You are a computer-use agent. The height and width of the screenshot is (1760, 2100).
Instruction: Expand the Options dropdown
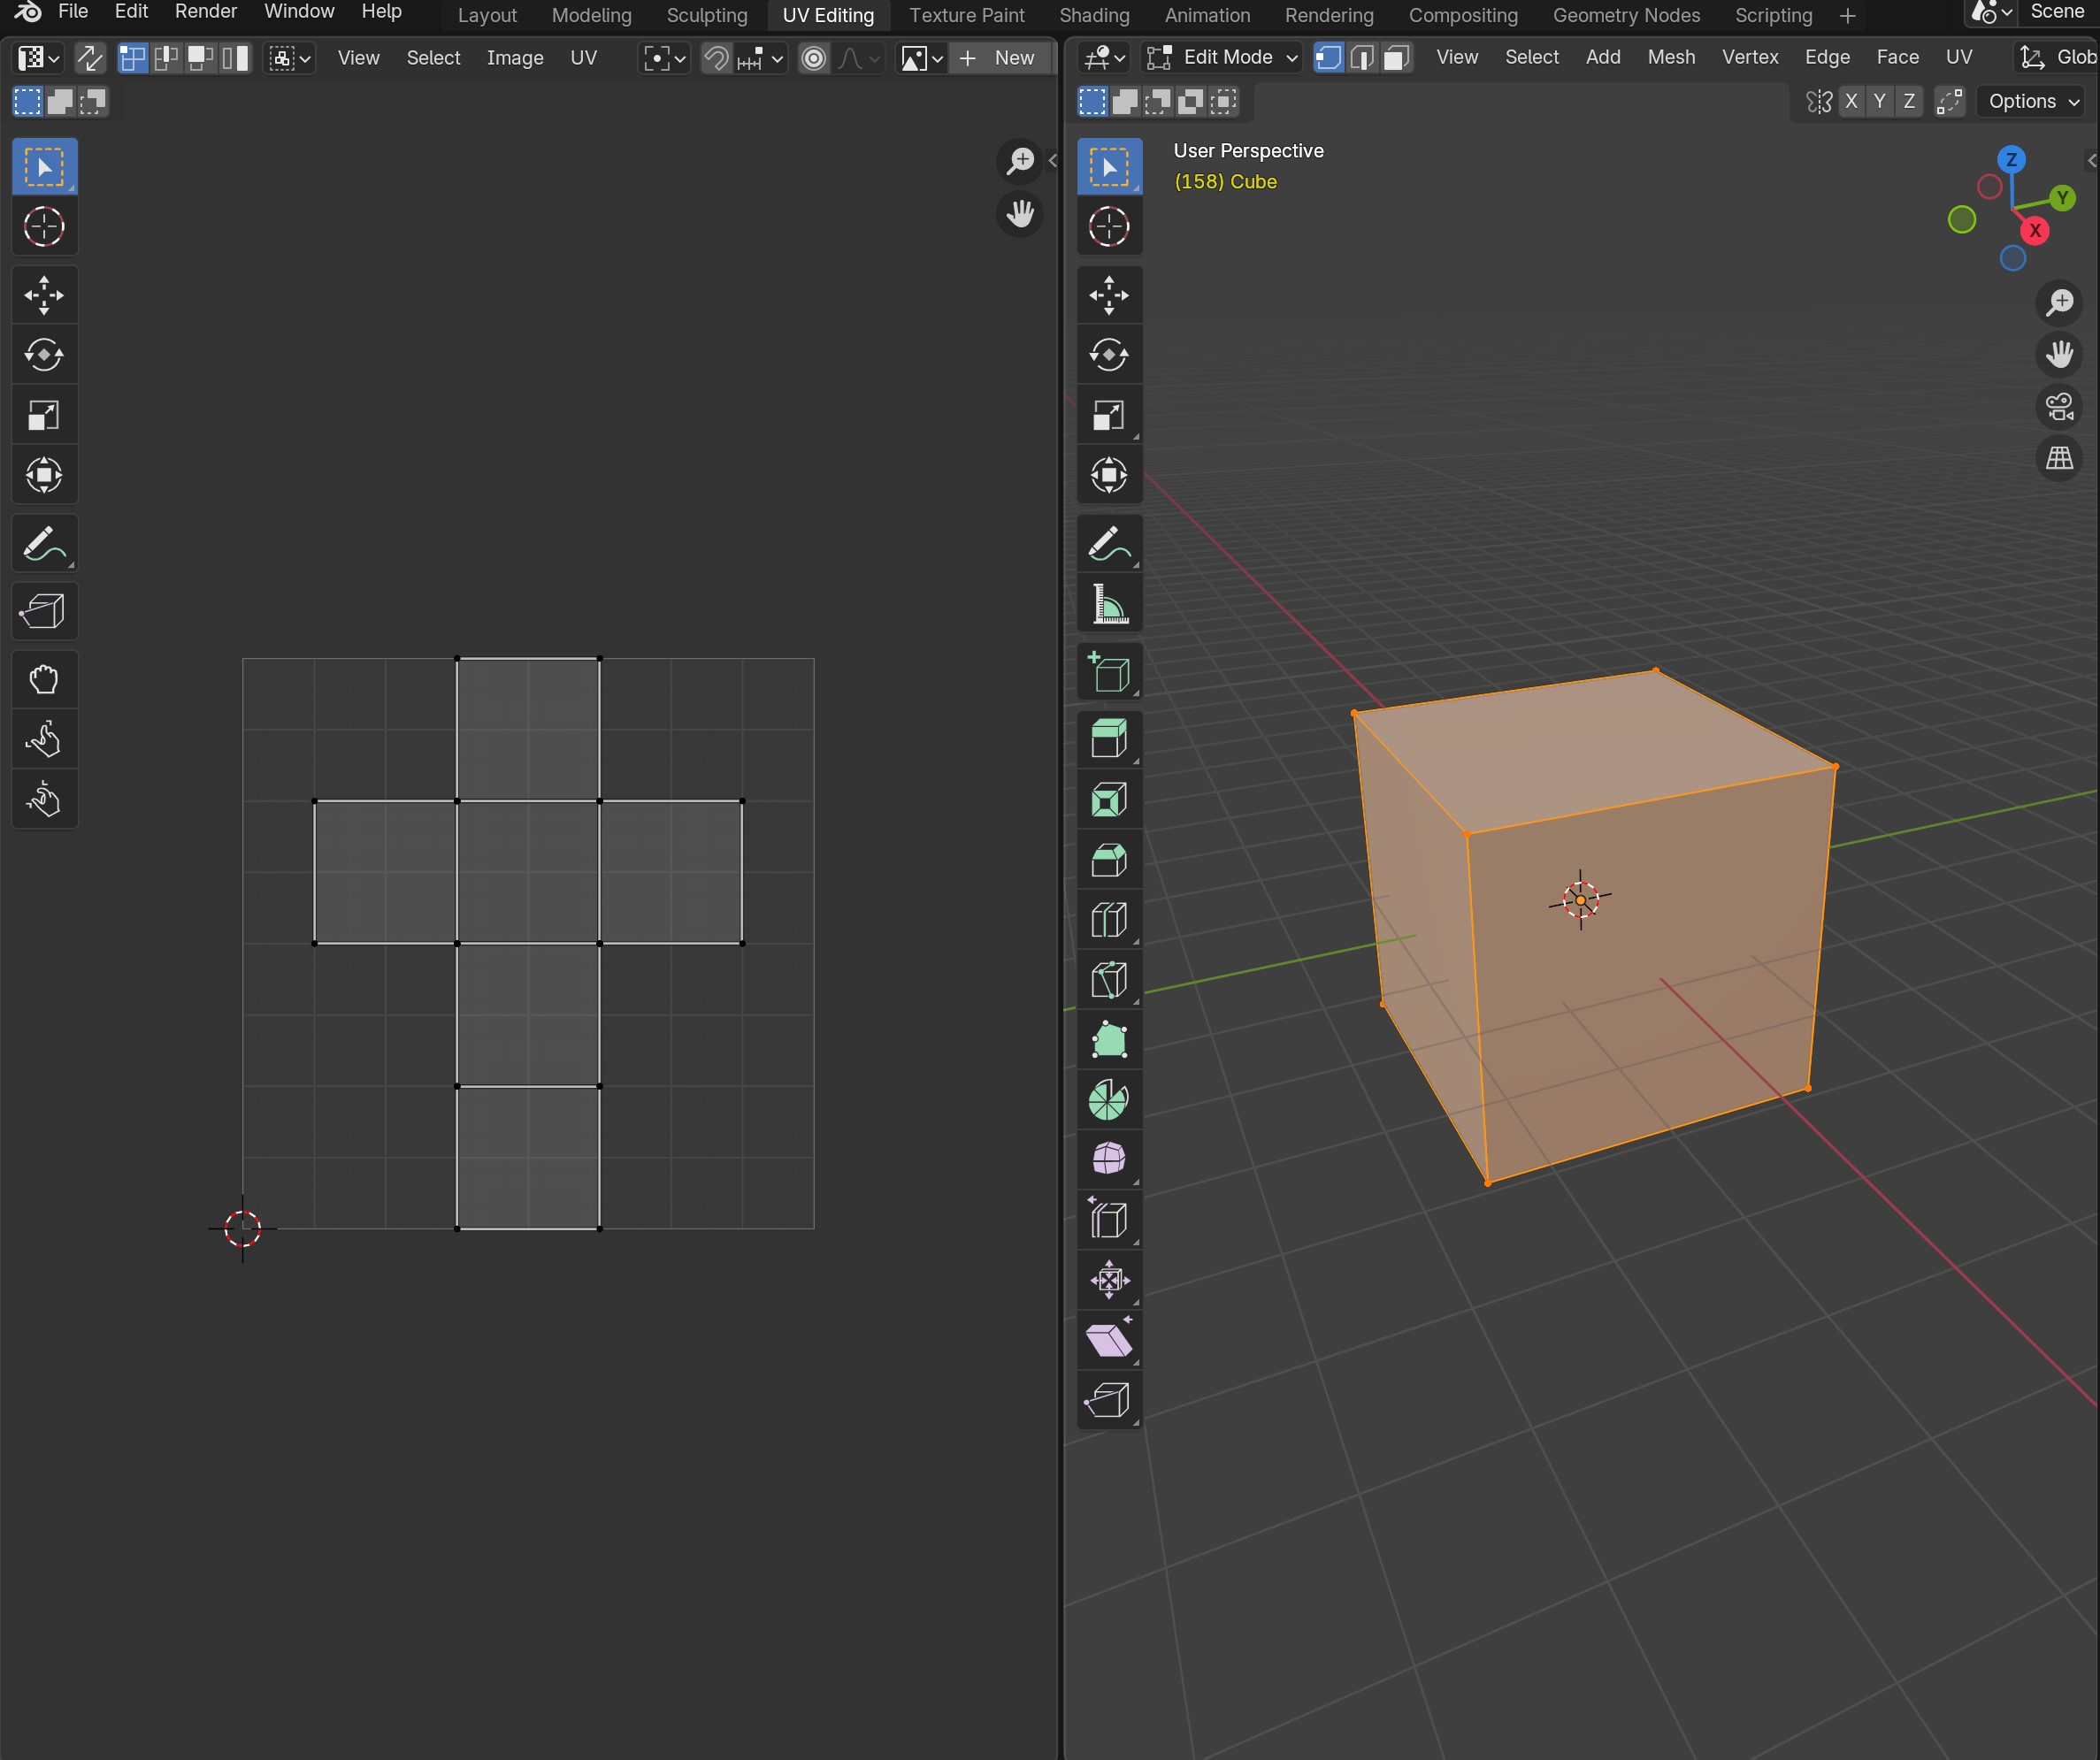(2033, 101)
